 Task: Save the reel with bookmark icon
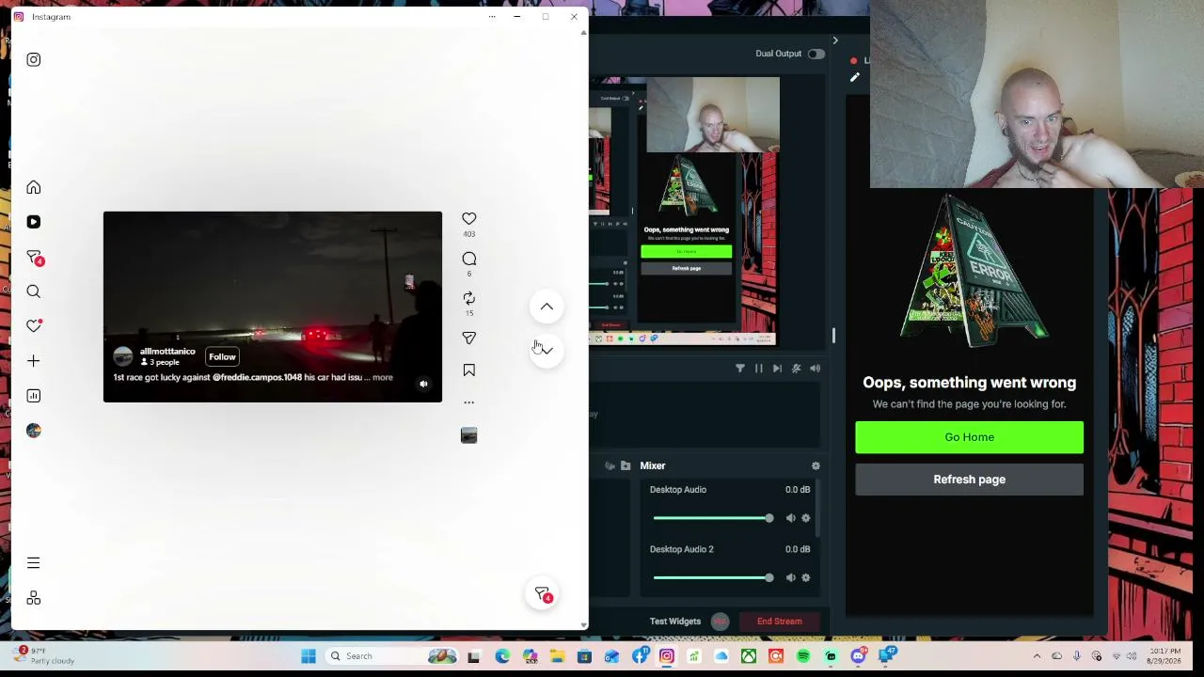point(469,370)
